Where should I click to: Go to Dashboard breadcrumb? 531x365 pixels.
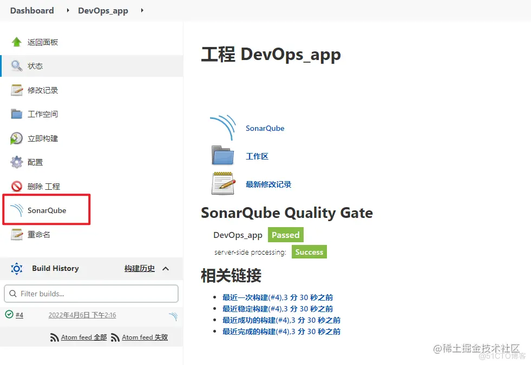tap(32, 10)
